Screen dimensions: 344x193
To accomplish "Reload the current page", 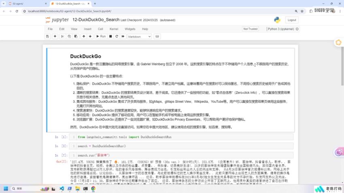I will click(17, 11).
